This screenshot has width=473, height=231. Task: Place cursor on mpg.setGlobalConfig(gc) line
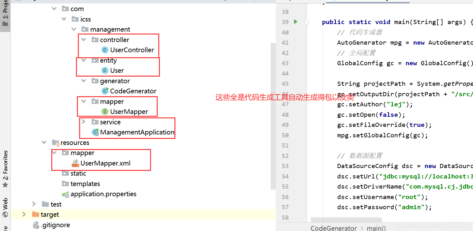(x=382, y=135)
